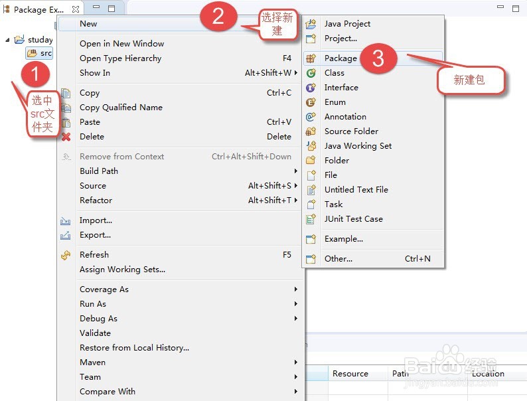Click the Project... wizard icon
This screenshot has width=527, height=401.
point(311,39)
